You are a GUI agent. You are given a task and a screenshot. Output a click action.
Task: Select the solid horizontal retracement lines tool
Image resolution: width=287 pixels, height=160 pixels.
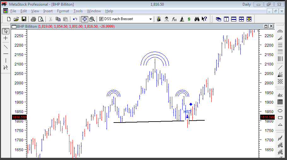[x=280, y=45]
